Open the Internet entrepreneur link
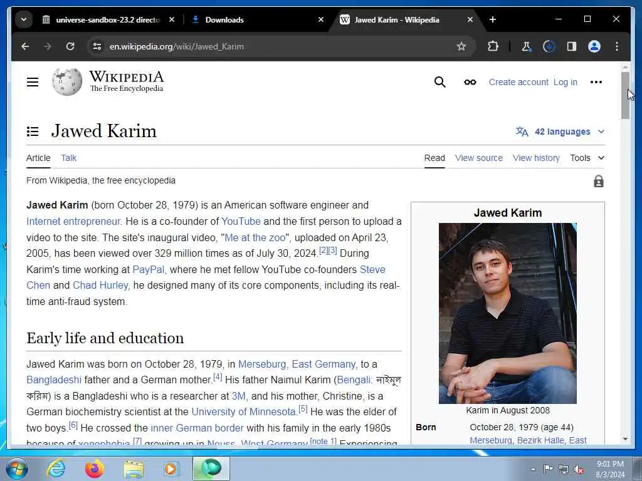The height and width of the screenshot is (481, 642). (74, 221)
